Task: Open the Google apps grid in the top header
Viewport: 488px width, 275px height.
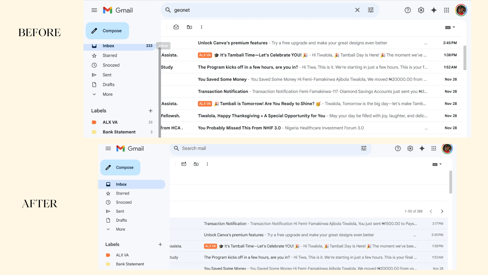Action: (447, 10)
